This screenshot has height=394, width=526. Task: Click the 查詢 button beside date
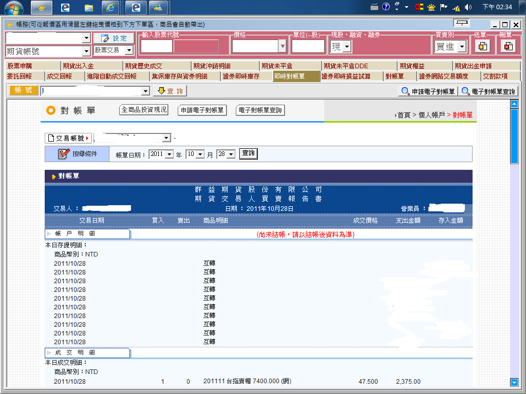point(248,154)
